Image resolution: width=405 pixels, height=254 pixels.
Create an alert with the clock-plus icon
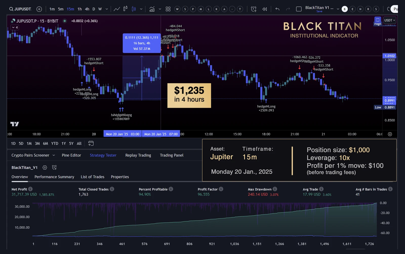pos(253,9)
